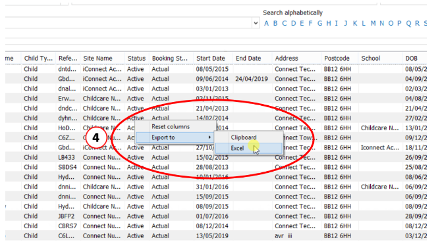The image size is (440, 244).
Task: Filter alphabetically by letter E
Action: point(302,23)
